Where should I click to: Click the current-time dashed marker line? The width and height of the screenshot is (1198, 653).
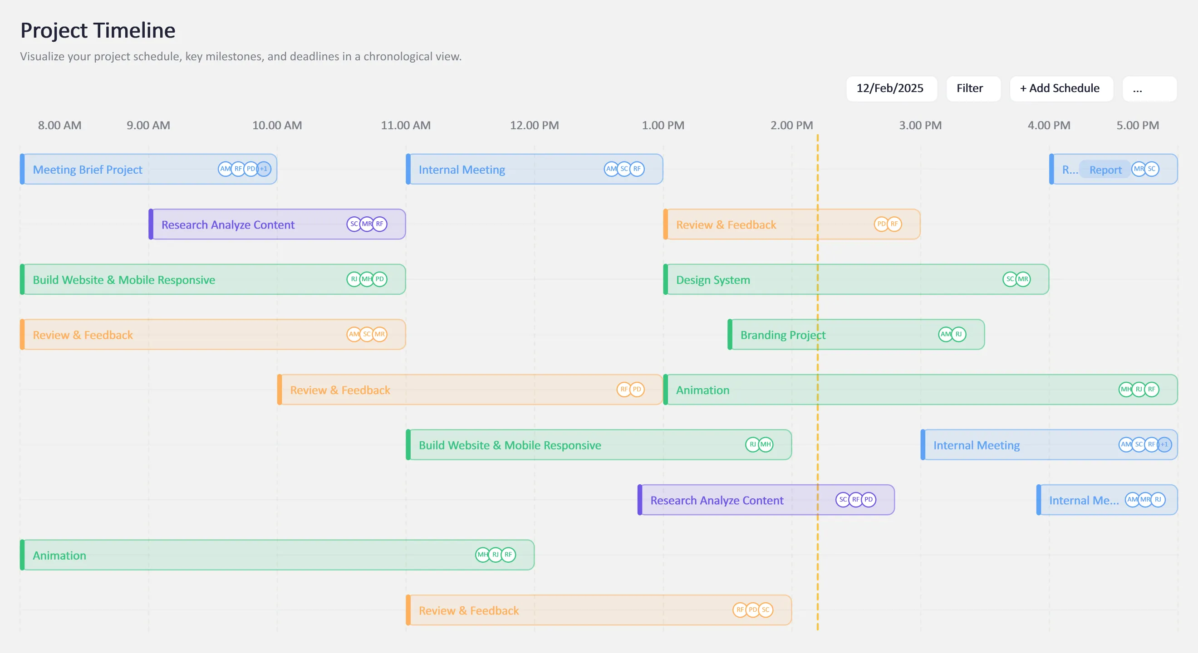pos(818,382)
